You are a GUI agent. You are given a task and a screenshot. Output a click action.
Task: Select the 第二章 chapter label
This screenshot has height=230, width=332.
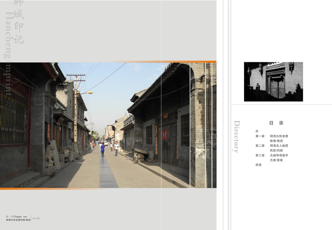[260, 146]
